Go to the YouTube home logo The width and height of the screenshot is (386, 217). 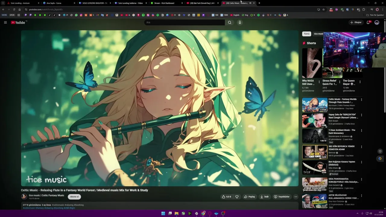19,22
